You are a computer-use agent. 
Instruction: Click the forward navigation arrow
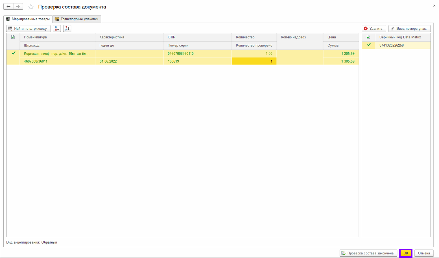point(18,7)
